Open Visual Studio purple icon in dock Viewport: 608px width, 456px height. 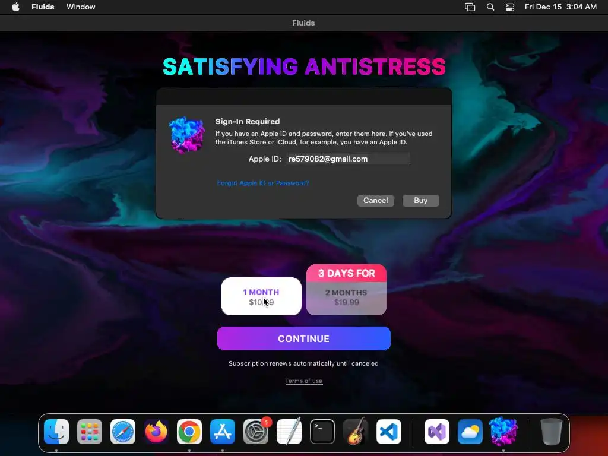(x=437, y=432)
